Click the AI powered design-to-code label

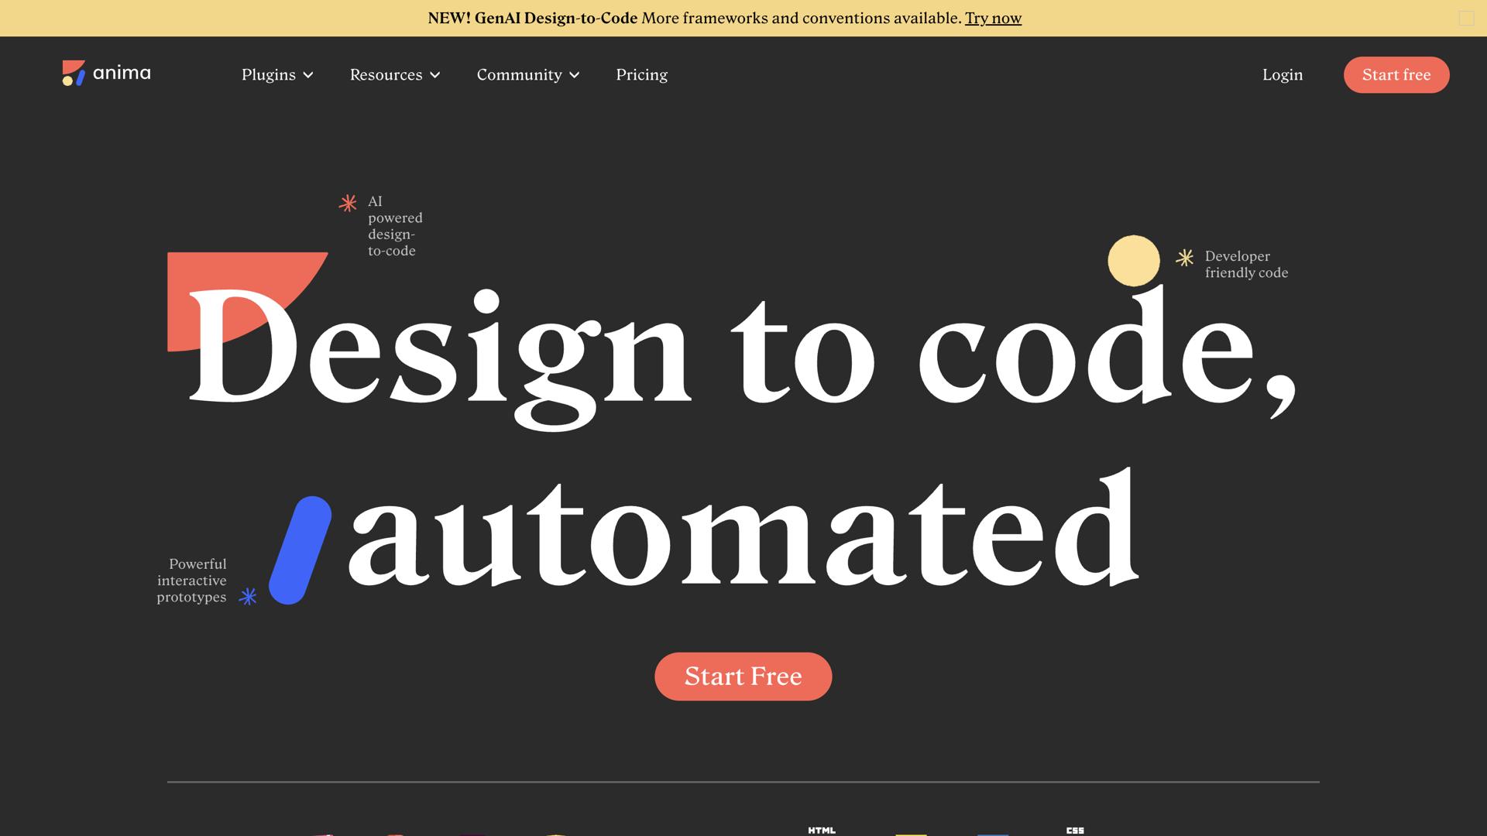pyautogui.click(x=394, y=226)
